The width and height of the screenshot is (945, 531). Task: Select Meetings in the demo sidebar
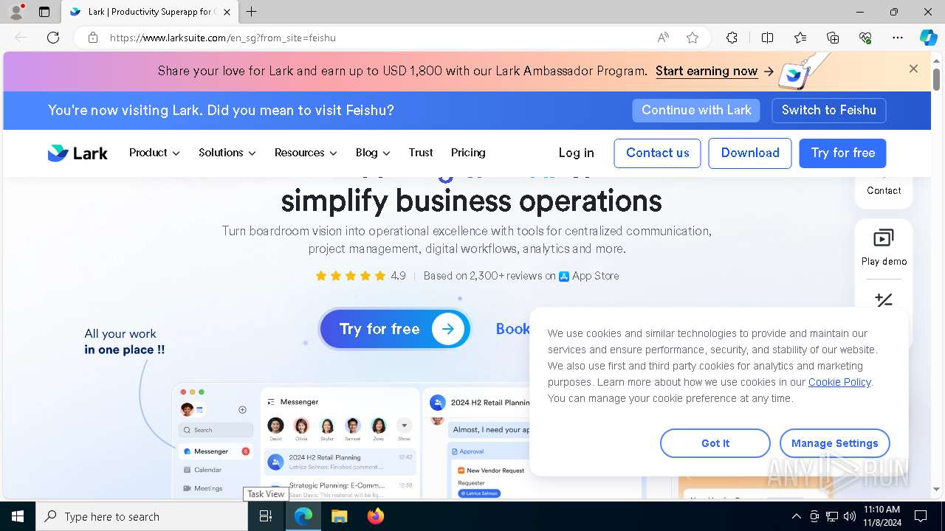click(x=216, y=488)
